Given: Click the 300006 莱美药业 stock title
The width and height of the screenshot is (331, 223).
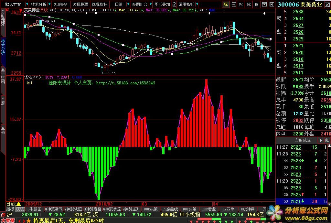Looking at the screenshot, I should coord(300,4).
